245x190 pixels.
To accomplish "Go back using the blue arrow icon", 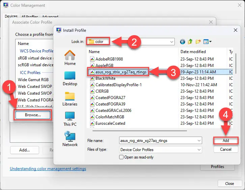I will (182, 42).
